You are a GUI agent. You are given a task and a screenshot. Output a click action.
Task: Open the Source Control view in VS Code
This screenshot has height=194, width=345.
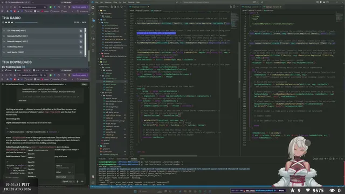(x=93, y=20)
